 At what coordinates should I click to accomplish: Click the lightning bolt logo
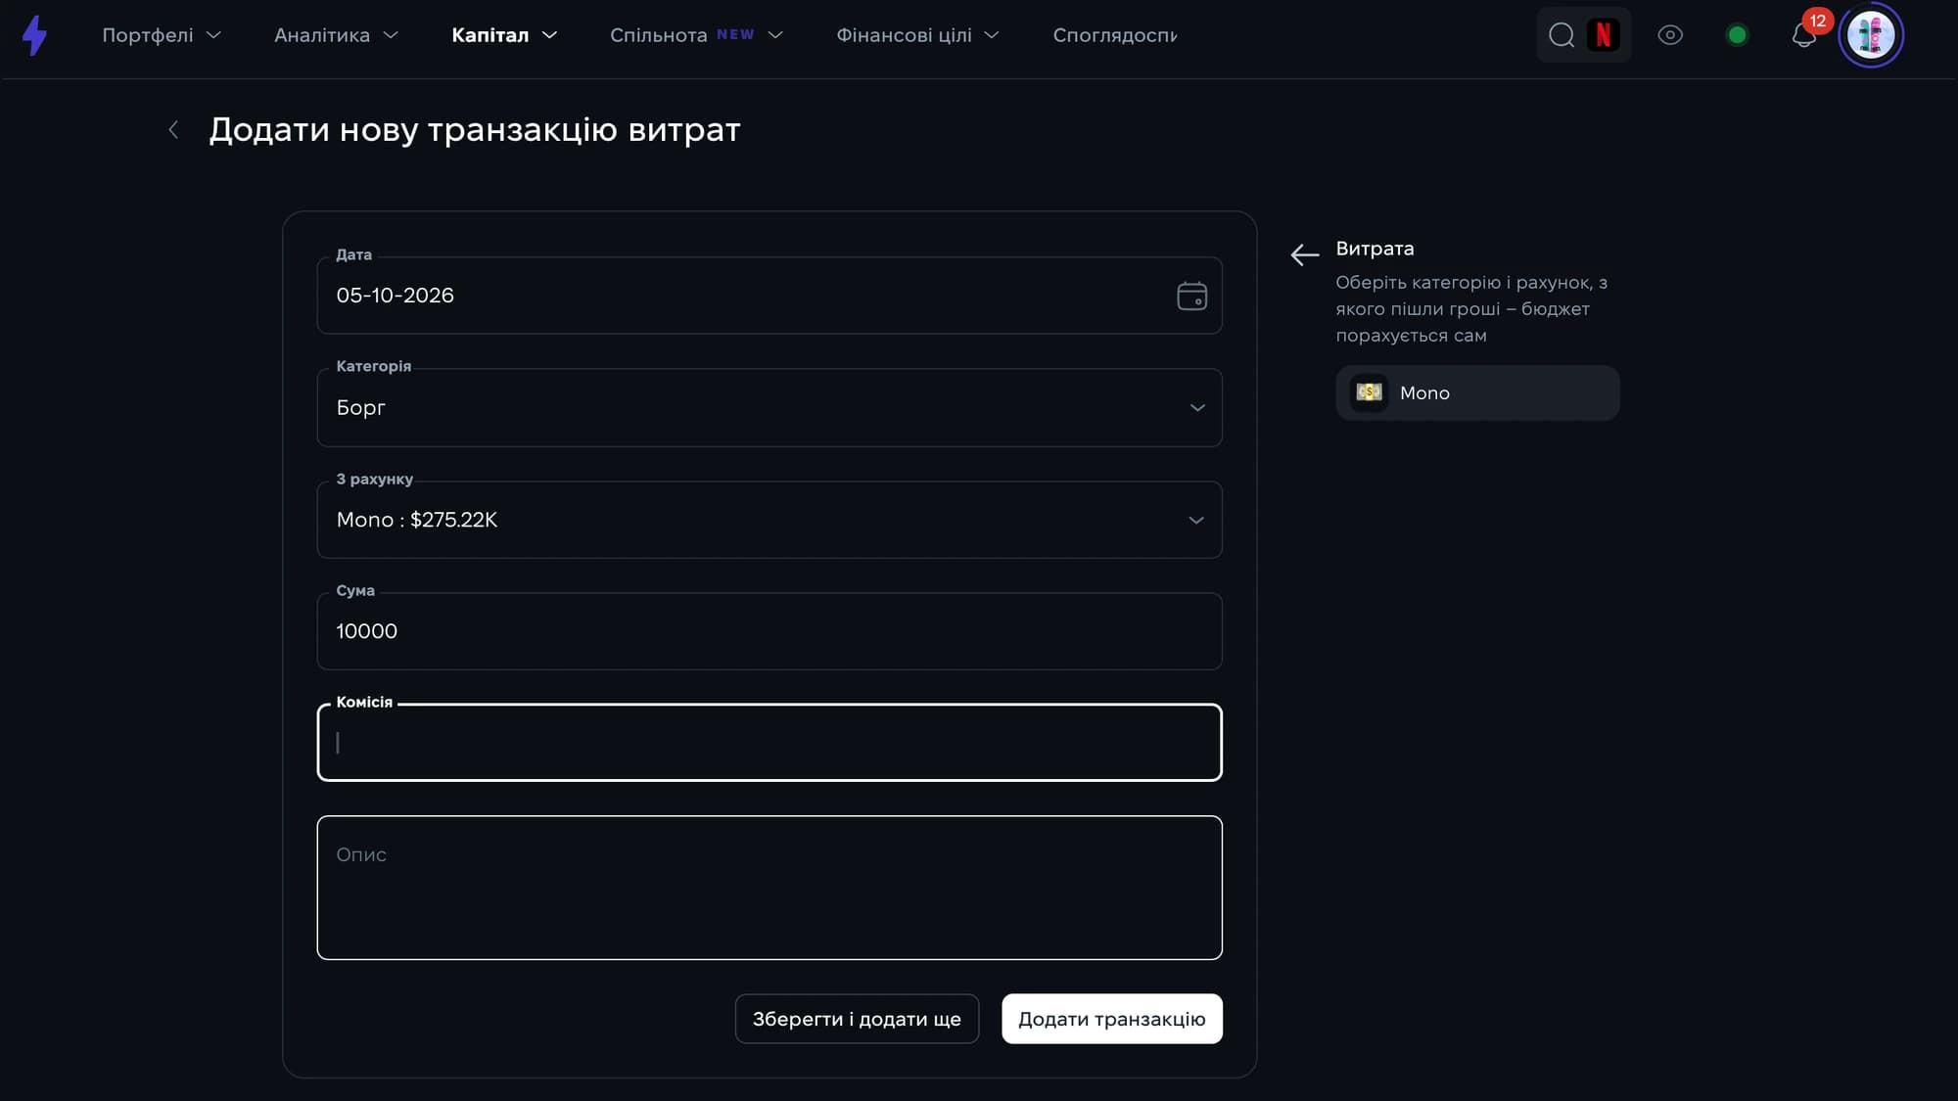click(x=35, y=35)
